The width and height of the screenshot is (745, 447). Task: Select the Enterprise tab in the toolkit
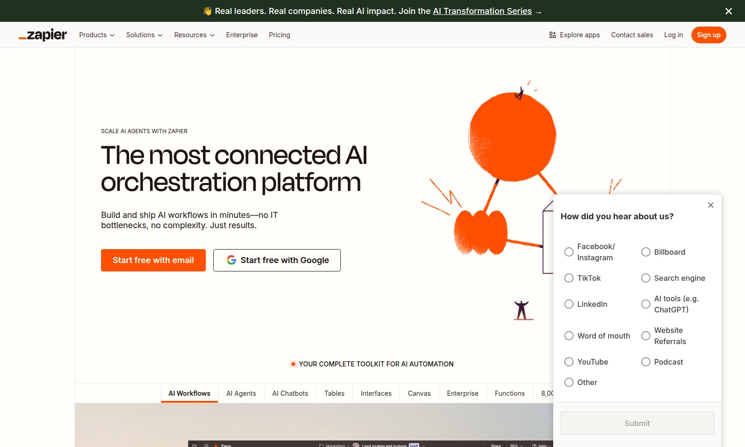coord(463,393)
